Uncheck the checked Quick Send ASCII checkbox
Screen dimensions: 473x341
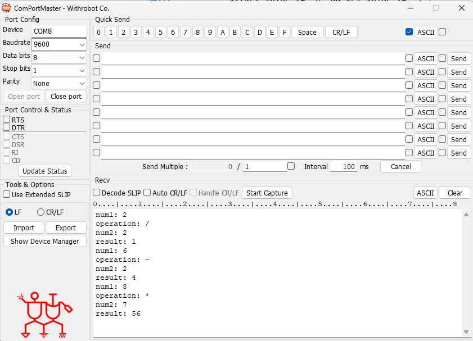tap(409, 31)
